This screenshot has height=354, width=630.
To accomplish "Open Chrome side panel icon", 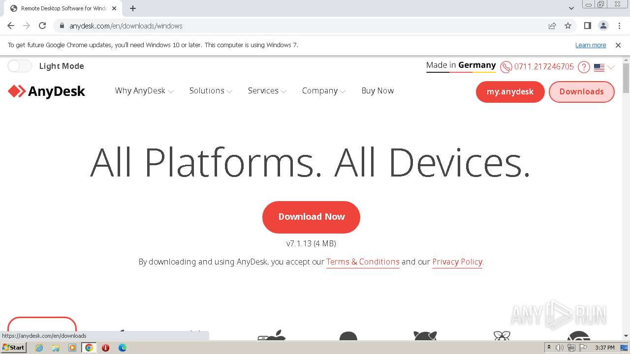I will pyautogui.click(x=587, y=26).
